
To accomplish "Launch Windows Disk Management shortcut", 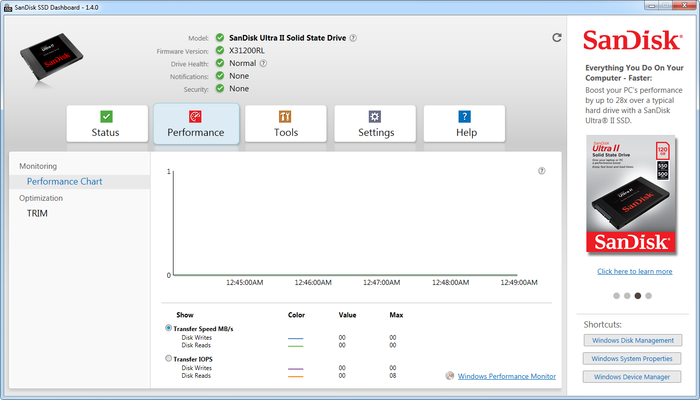I will [x=633, y=340].
